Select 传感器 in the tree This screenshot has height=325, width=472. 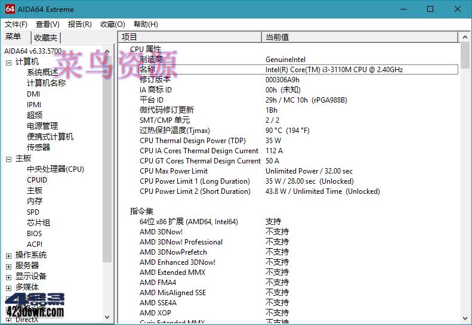tap(38, 147)
